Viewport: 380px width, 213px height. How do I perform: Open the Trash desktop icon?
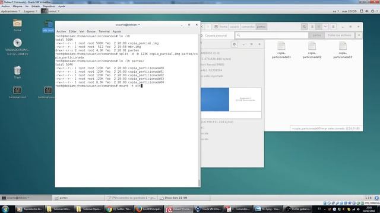(17, 72)
